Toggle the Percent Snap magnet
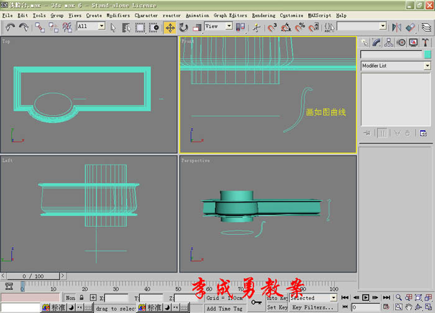This screenshot has width=435, height=313. (300, 27)
